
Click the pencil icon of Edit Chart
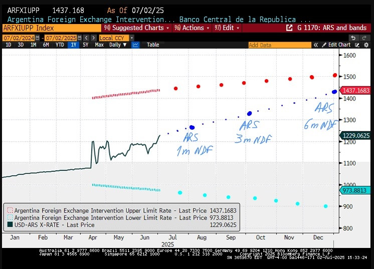click(324, 45)
